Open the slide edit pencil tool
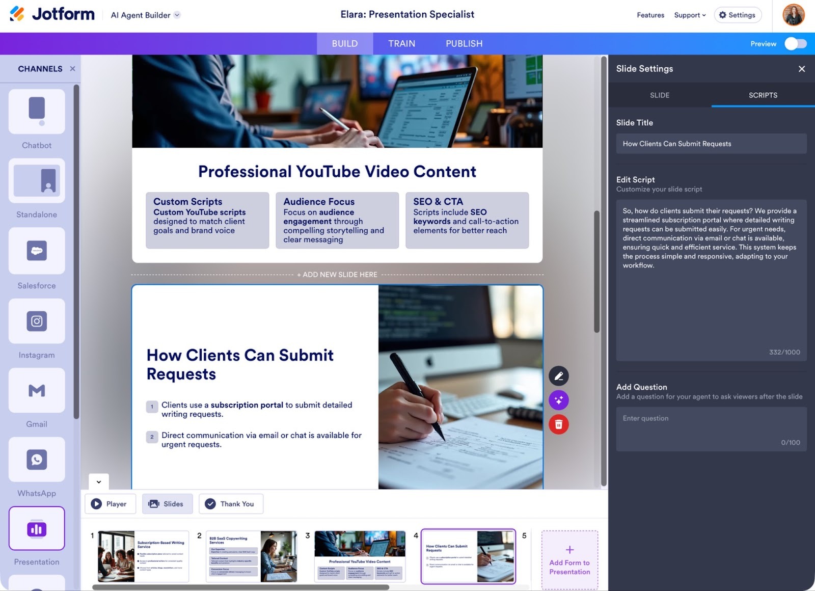The image size is (815, 591). point(558,375)
